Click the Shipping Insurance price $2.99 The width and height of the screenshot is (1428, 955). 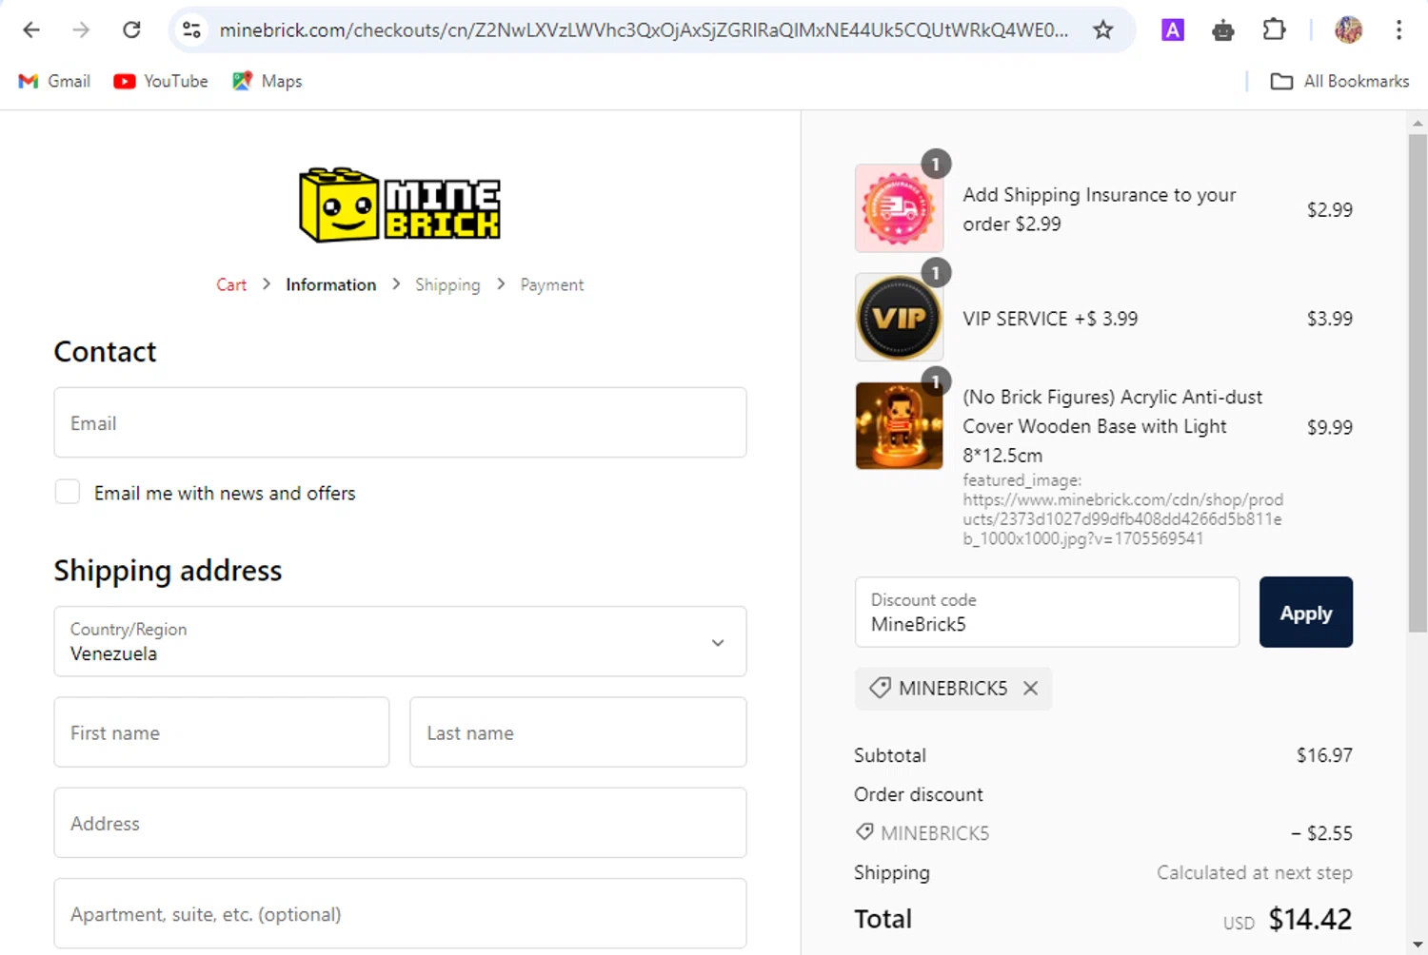click(x=1329, y=209)
